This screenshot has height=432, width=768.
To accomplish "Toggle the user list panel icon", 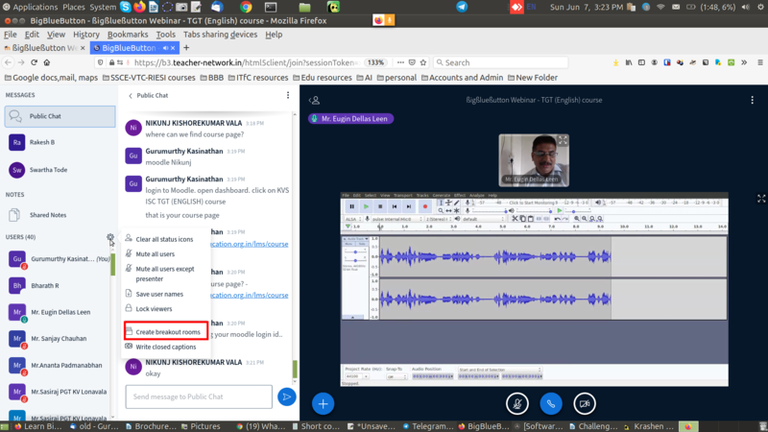I will click(x=315, y=101).
